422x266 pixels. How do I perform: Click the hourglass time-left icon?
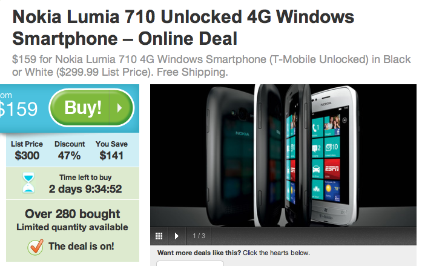(28, 183)
